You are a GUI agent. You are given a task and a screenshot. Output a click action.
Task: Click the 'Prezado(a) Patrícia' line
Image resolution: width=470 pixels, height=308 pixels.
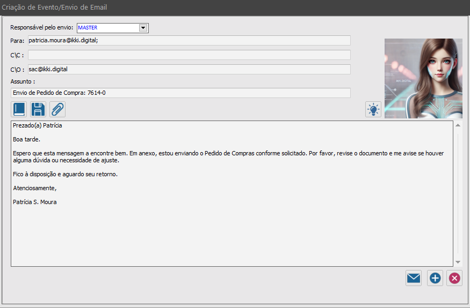point(38,125)
